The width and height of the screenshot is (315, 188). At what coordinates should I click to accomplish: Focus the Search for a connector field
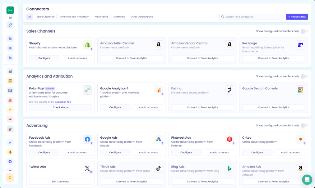(x=251, y=17)
